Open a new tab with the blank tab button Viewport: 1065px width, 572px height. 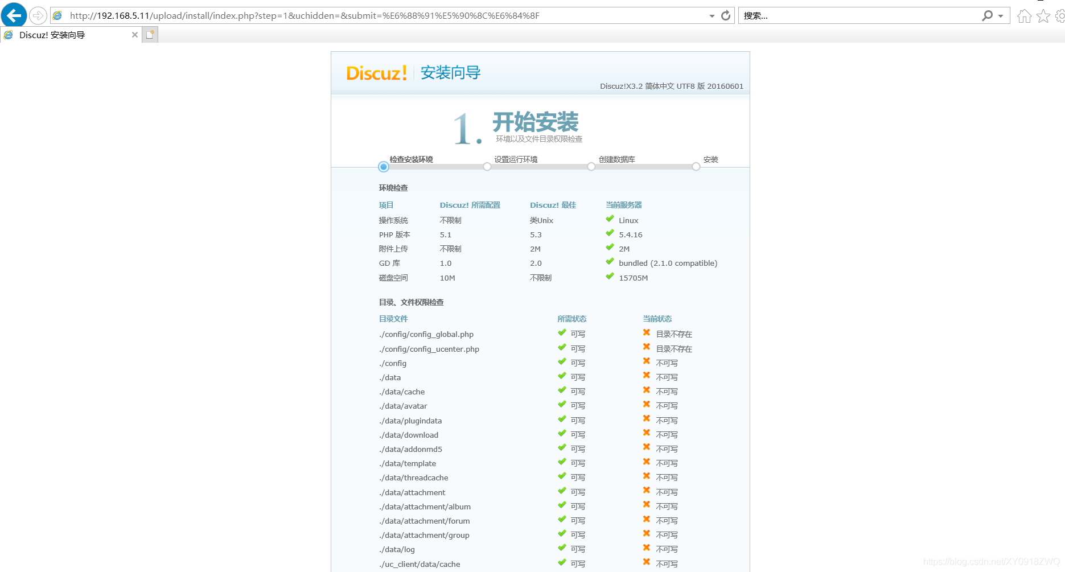pyautogui.click(x=150, y=35)
